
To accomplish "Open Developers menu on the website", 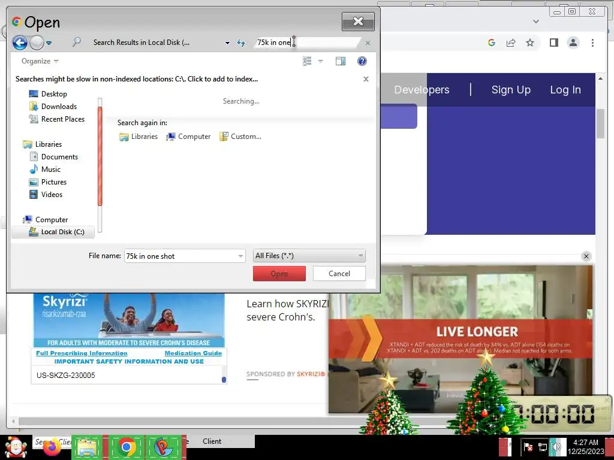I will click(x=422, y=90).
